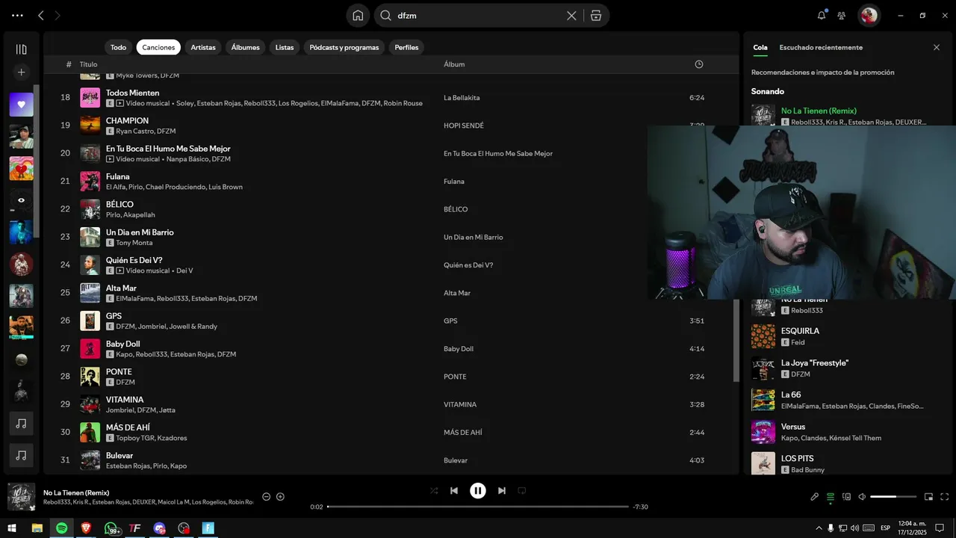Select song En Tu Boca El Humo Me Sabe Mejor
The height and width of the screenshot is (538, 956).
tap(168, 149)
